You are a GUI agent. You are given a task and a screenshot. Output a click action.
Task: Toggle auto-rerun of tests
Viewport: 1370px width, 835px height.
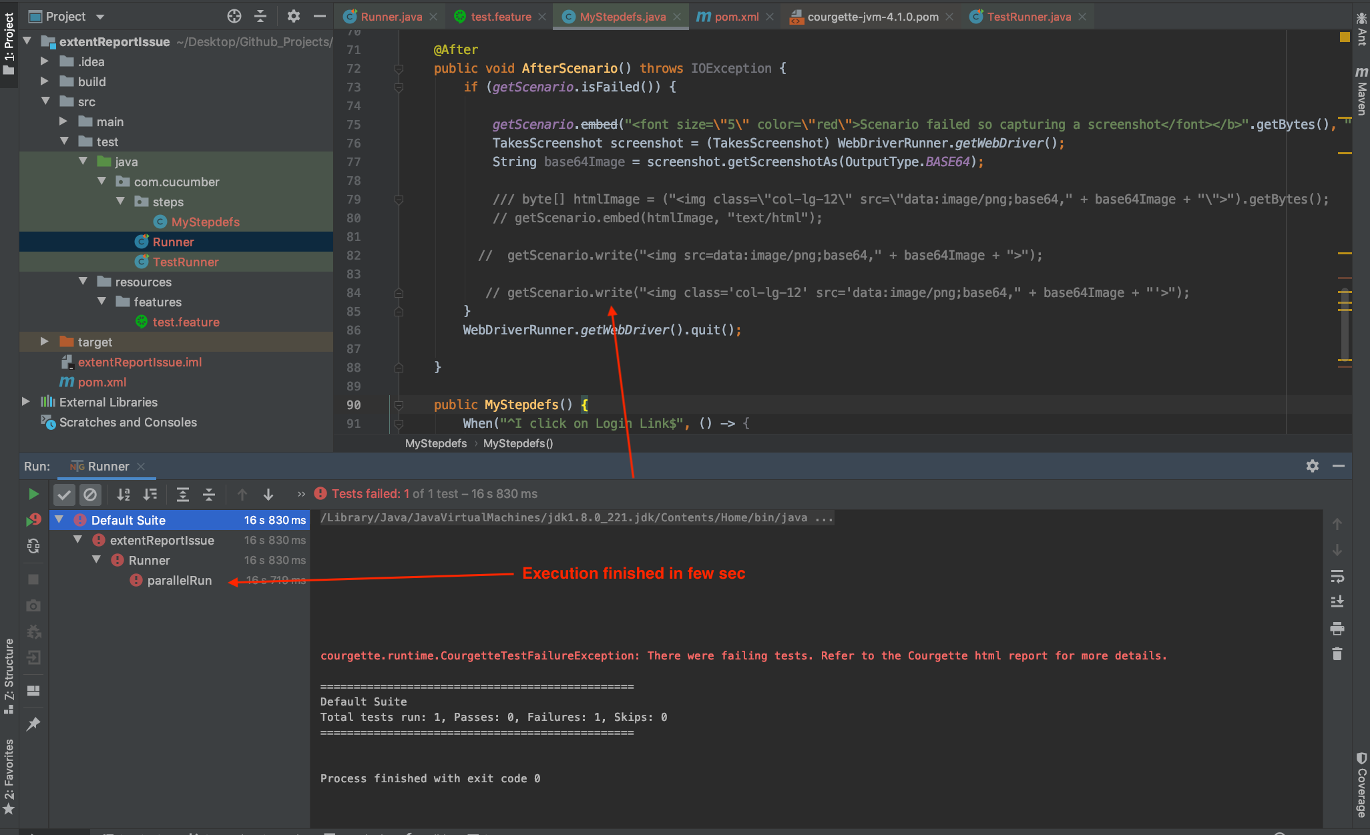[x=34, y=546]
